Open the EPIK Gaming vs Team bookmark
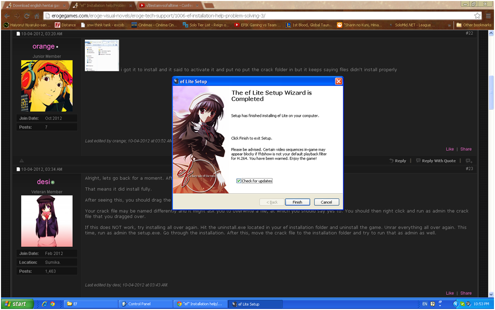 (x=257, y=25)
